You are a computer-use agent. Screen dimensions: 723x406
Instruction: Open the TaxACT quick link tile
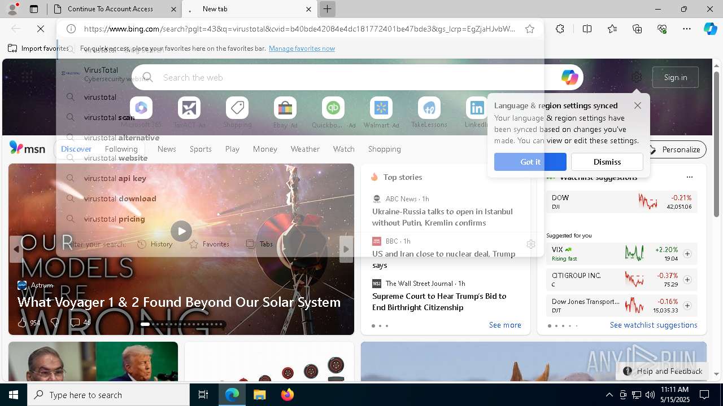pos(189,112)
